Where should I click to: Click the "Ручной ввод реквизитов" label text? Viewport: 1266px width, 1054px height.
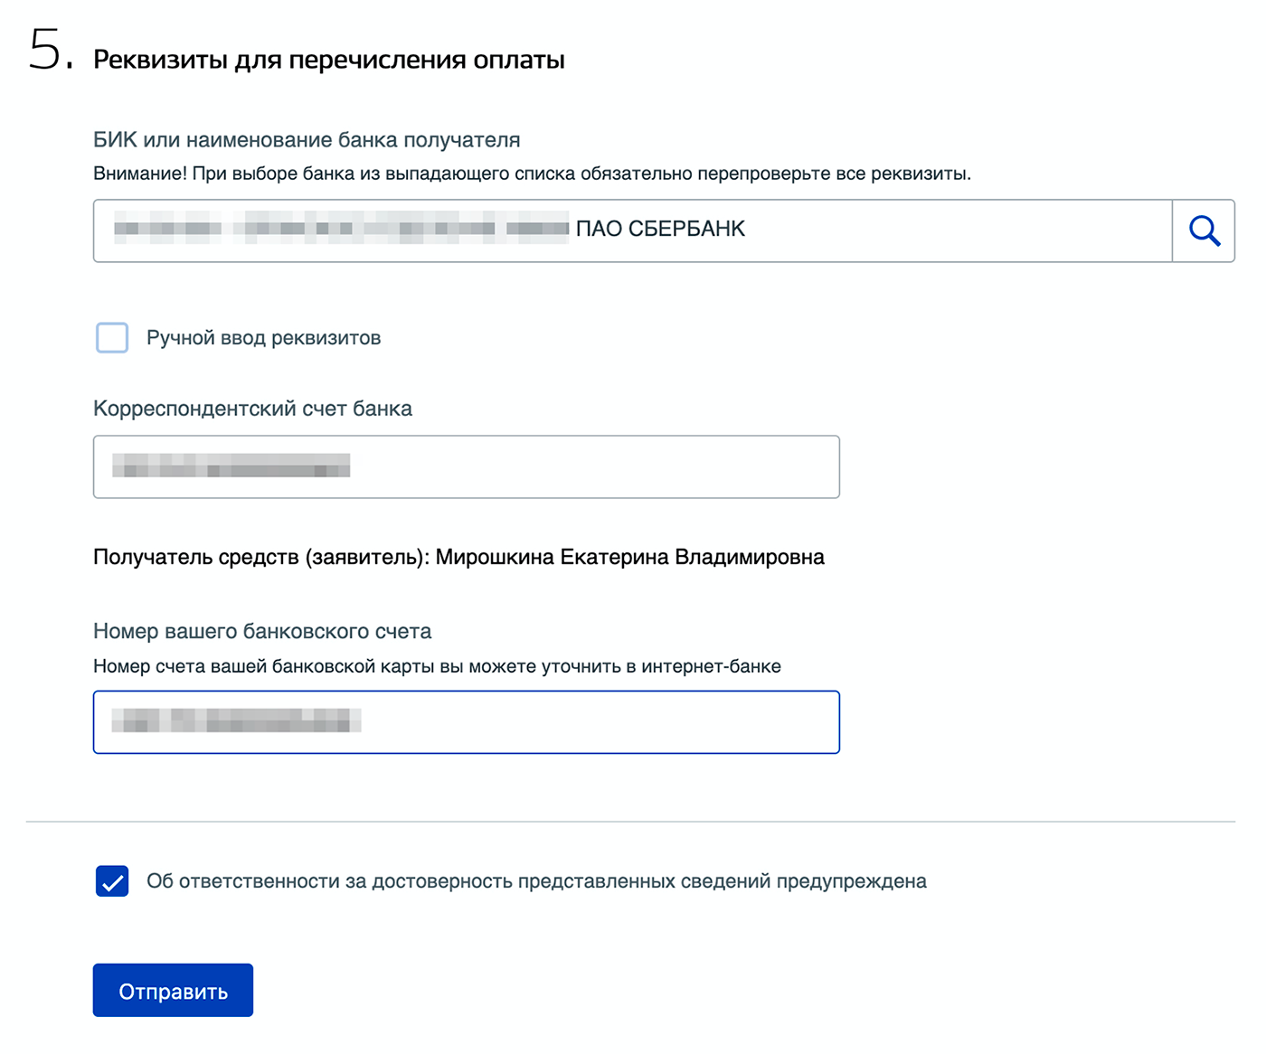(264, 338)
